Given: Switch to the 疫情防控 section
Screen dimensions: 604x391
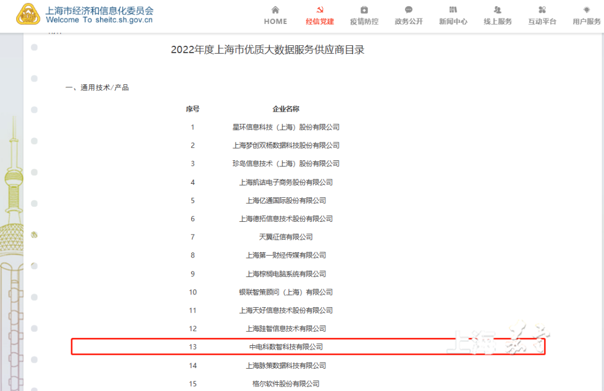Looking at the screenshot, I should [x=364, y=21].
